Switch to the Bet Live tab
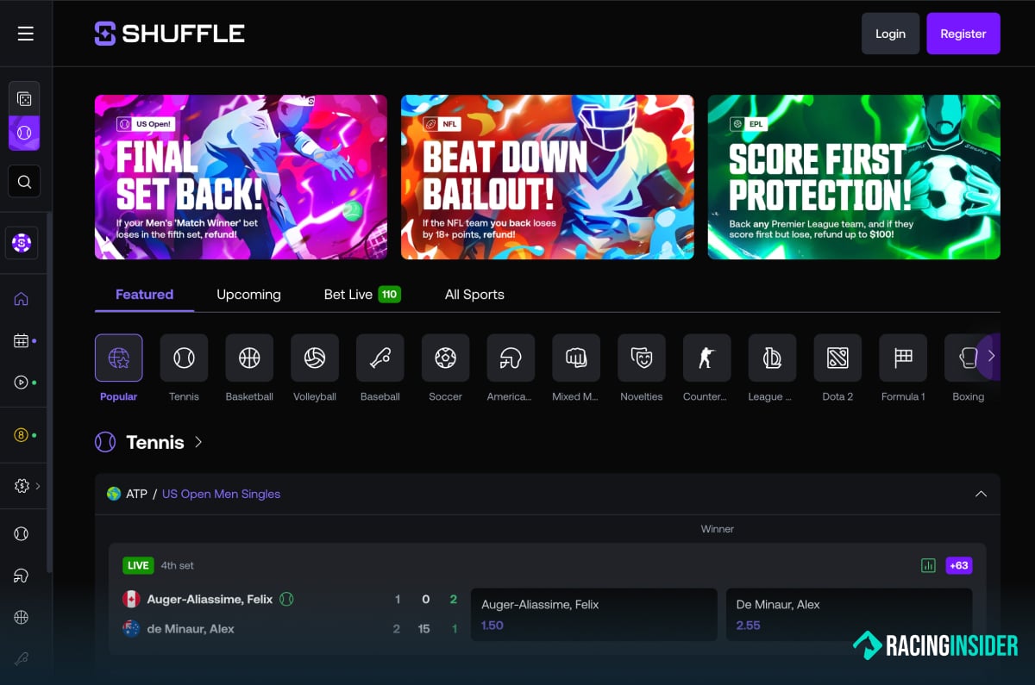This screenshot has width=1035, height=685. (x=362, y=295)
